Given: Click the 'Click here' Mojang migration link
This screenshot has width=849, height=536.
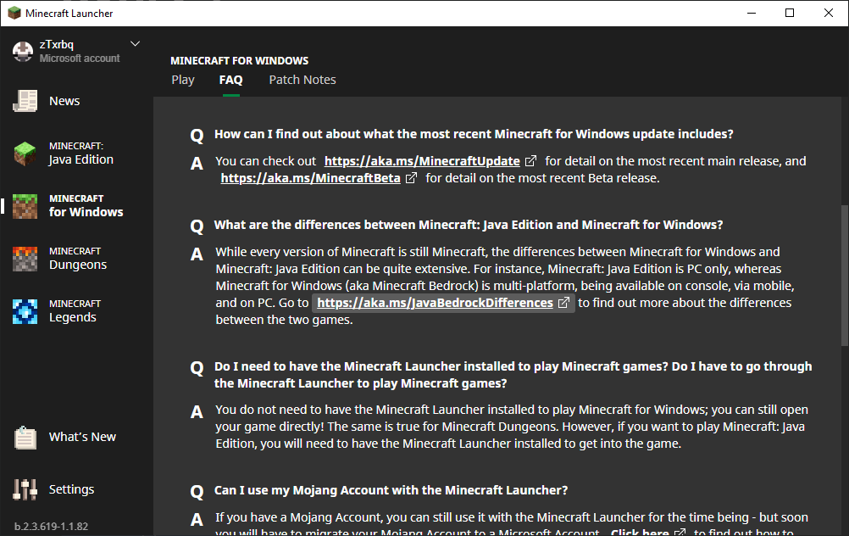Looking at the screenshot, I should click(640, 533).
